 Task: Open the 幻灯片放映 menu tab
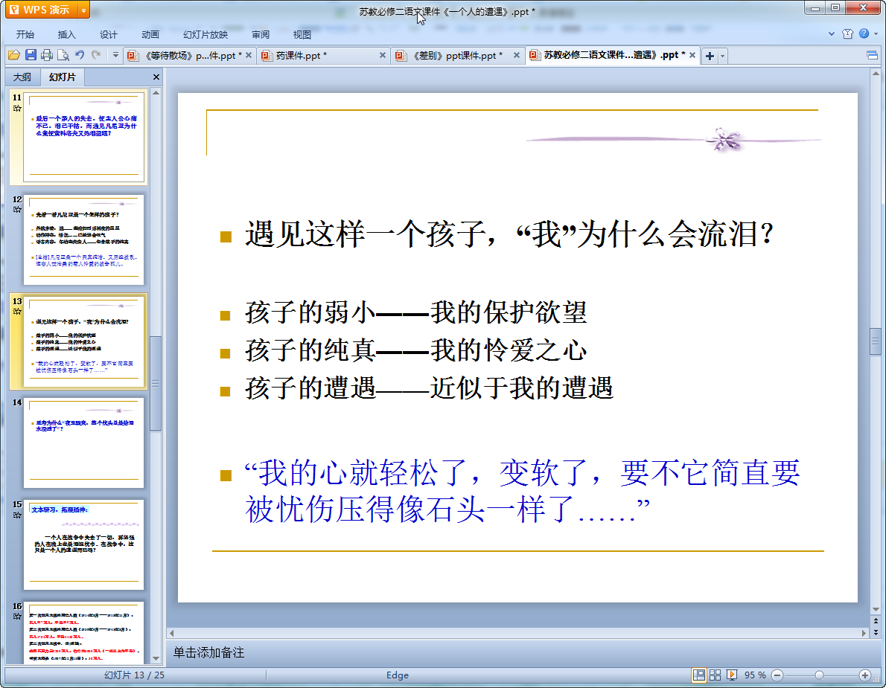pyautogui.click(x=205, y=34)
